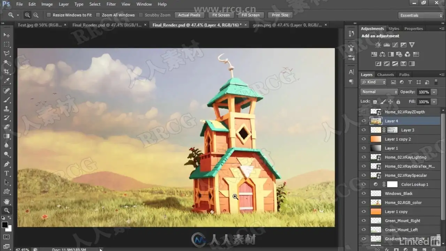
Task: Select the Horizontal Type tool
Action: (7, 173)
